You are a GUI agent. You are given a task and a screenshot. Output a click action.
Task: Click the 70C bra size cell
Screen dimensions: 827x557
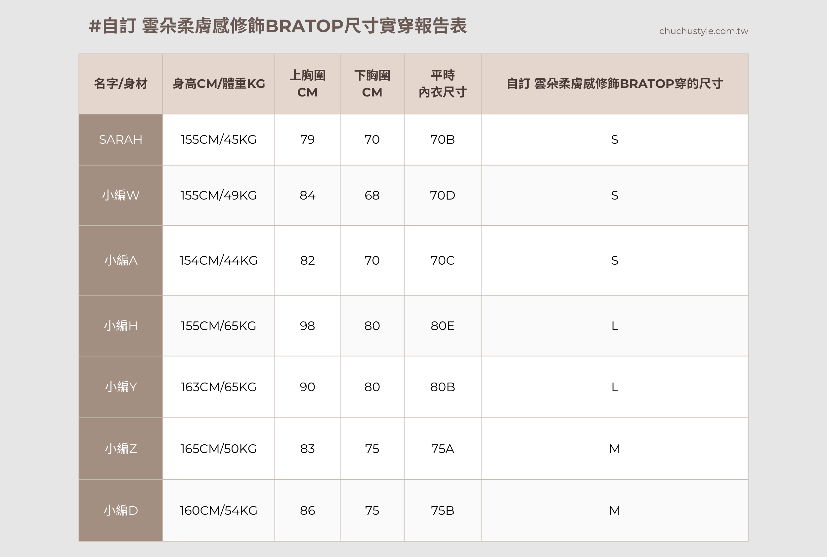[x=443, y=261]
